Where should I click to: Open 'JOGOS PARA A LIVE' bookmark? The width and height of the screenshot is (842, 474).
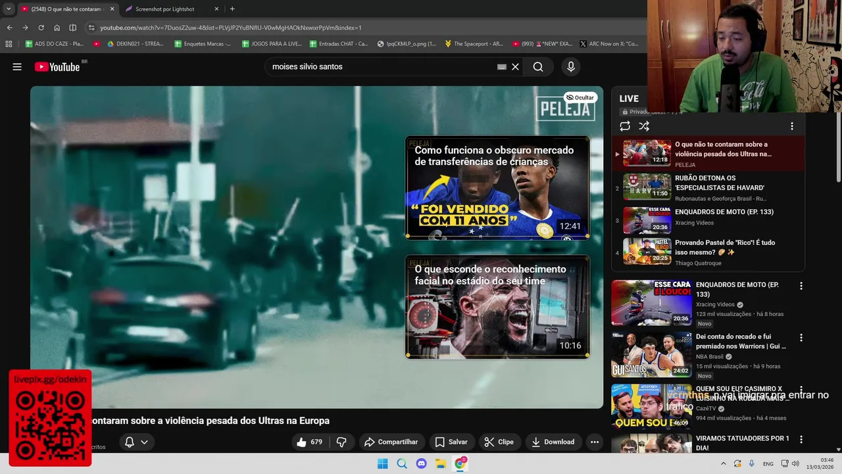coord(272,44)
